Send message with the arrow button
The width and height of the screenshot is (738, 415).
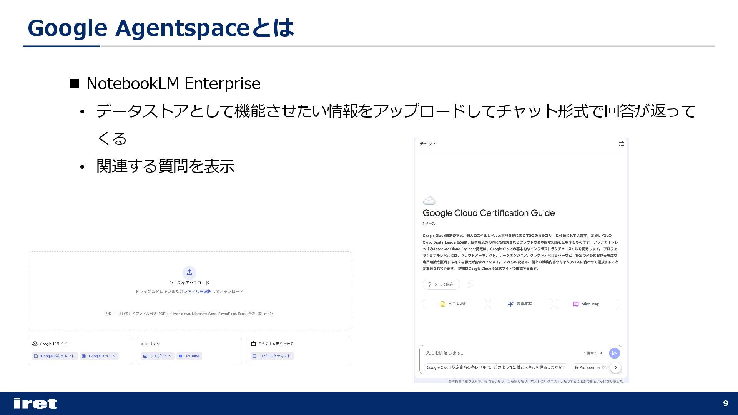click(x=614, y=353)
